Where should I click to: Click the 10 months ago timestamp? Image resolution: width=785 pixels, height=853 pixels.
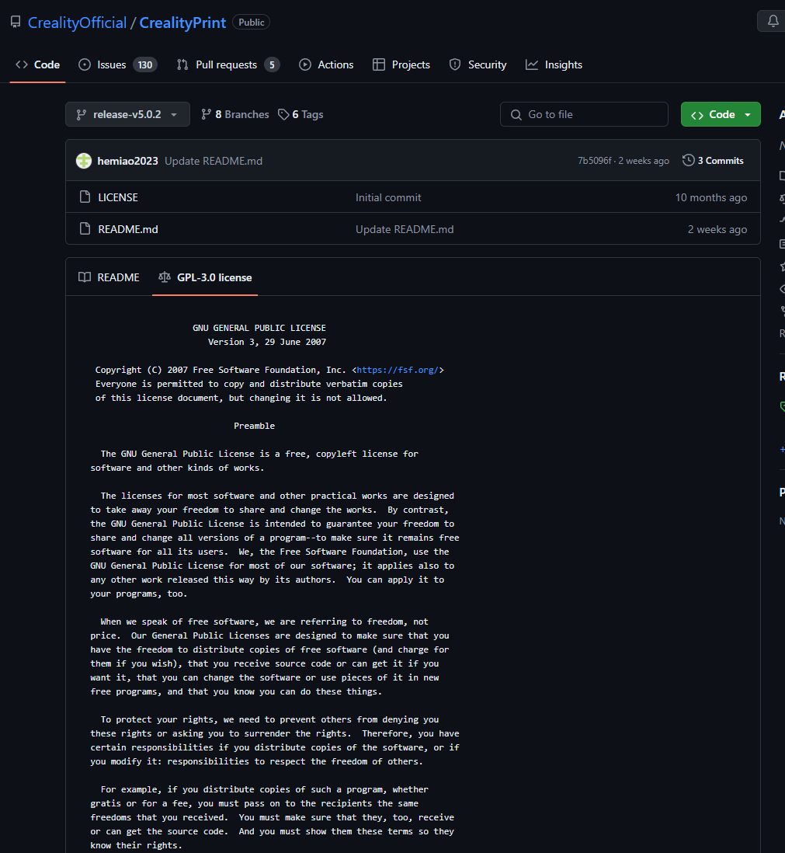click(711, 197)
